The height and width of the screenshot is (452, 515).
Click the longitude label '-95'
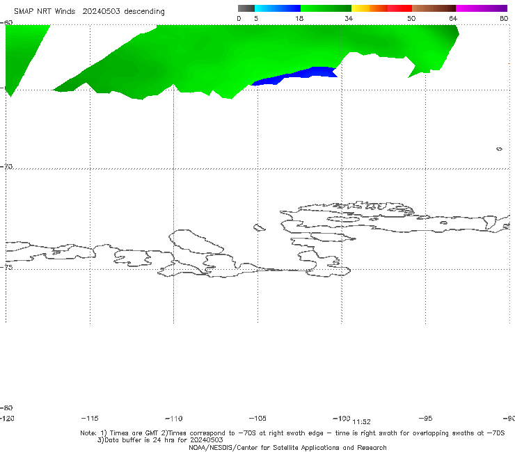(x=426, y=419)
